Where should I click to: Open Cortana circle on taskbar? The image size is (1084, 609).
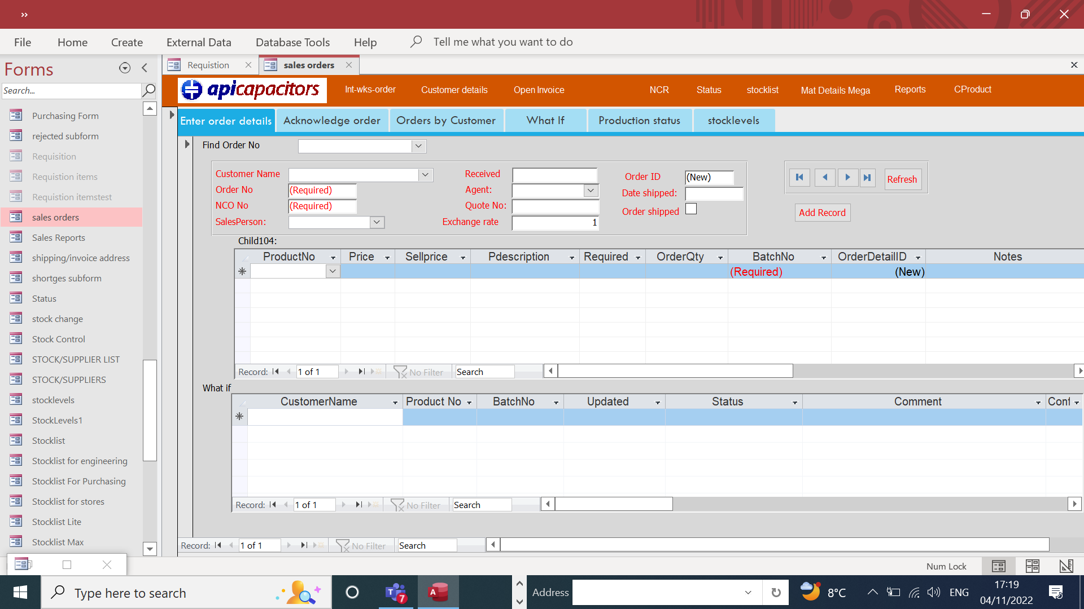tap(352, 593)
